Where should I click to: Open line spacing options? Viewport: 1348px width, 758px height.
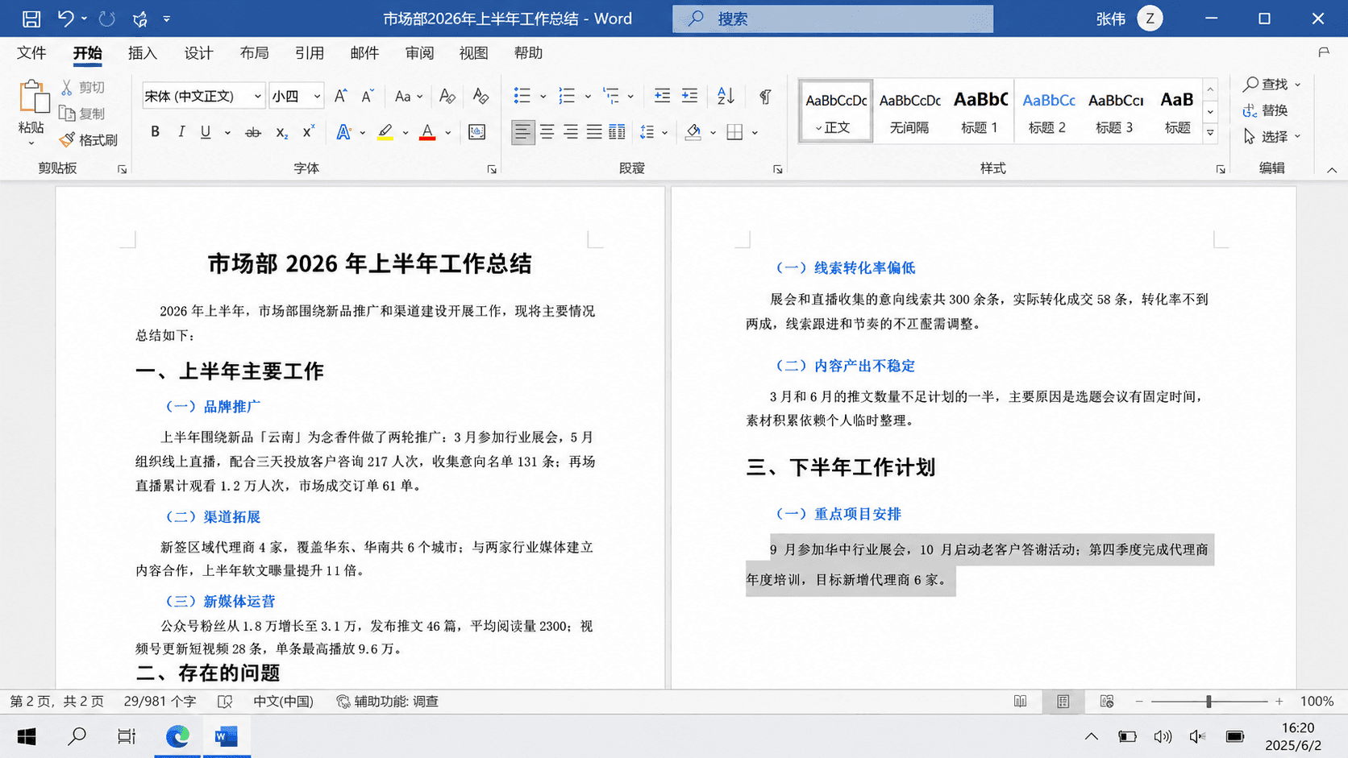click(x=647, y=132)
